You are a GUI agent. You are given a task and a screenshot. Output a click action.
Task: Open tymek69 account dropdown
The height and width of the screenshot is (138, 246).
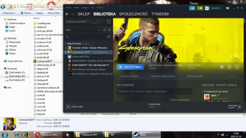pyautogui.click(x=216, y=8)
